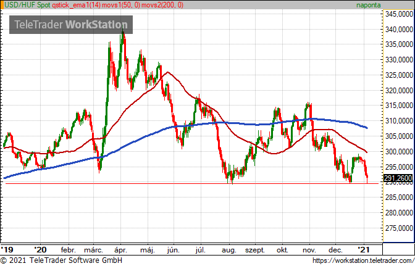
Task: Click the szept. month label
Action: [x=255, y=251]
